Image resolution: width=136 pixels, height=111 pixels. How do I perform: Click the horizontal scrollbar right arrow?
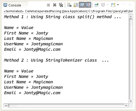click(126, 105)
